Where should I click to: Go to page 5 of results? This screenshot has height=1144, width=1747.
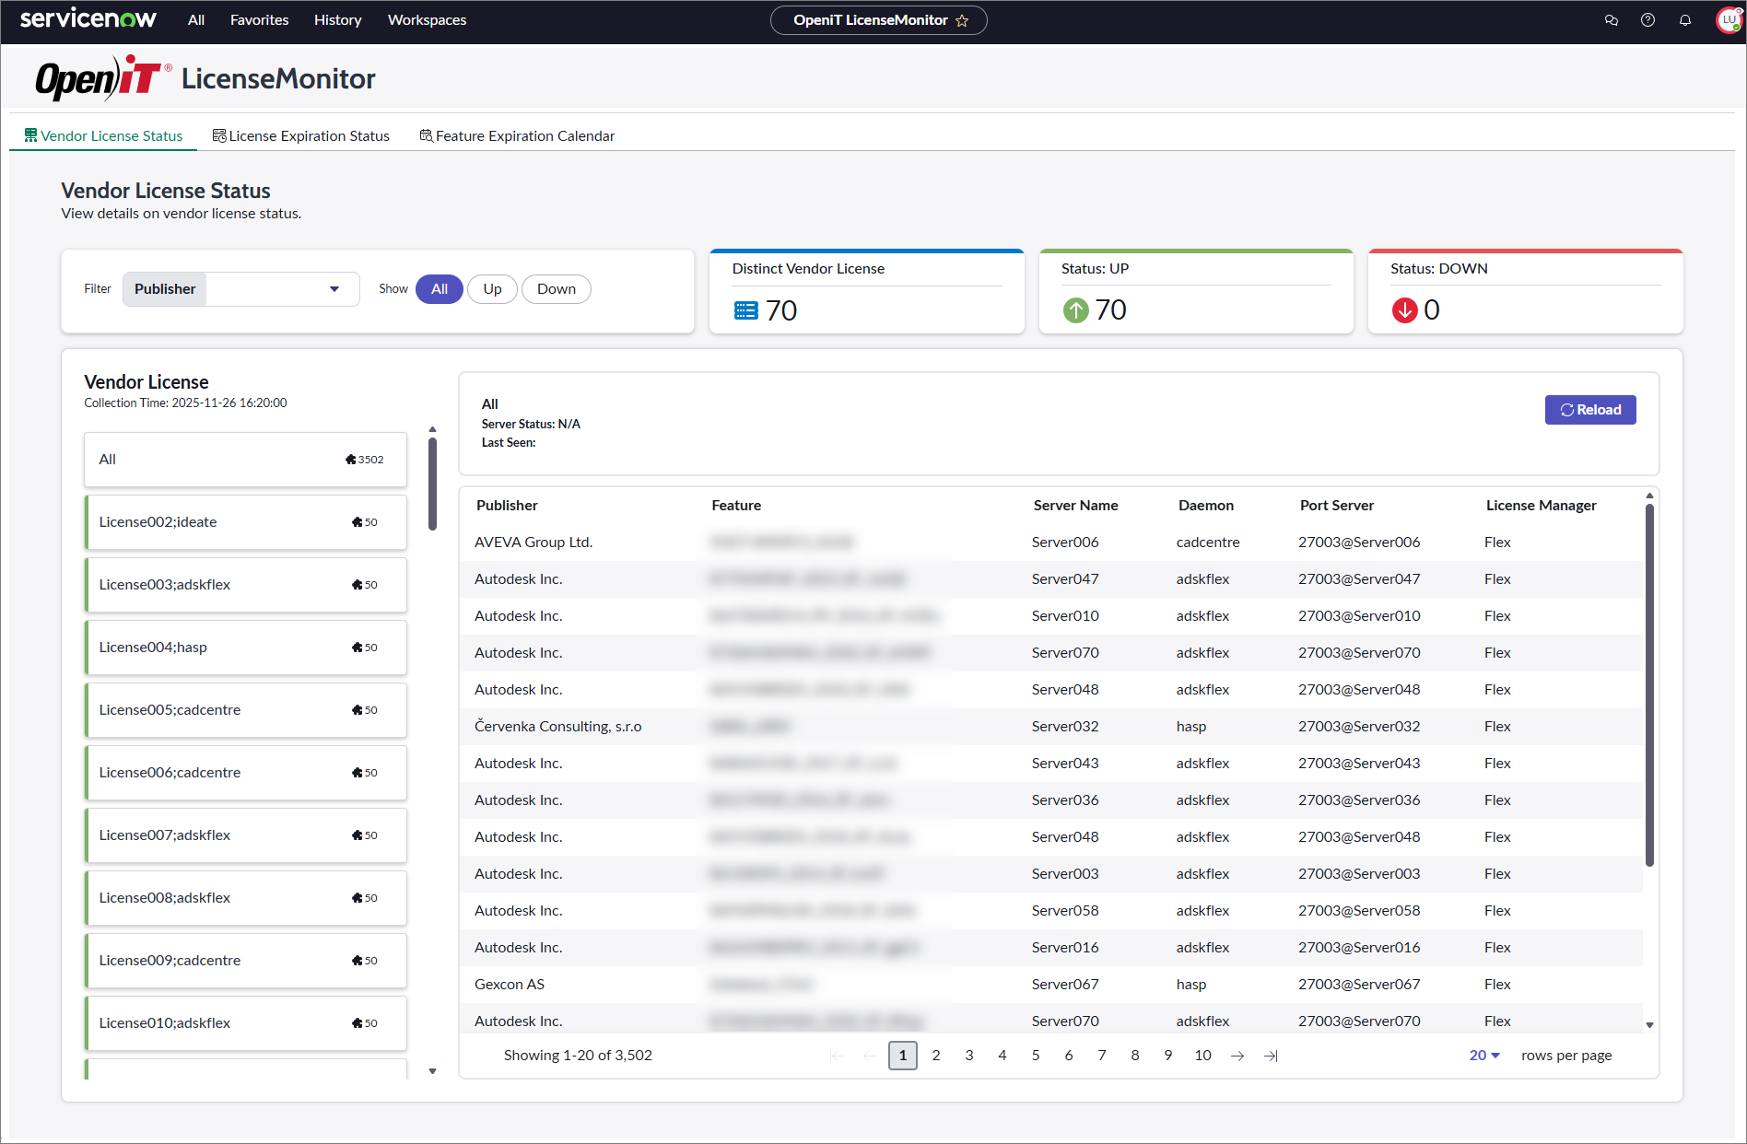[1036, 1056]
